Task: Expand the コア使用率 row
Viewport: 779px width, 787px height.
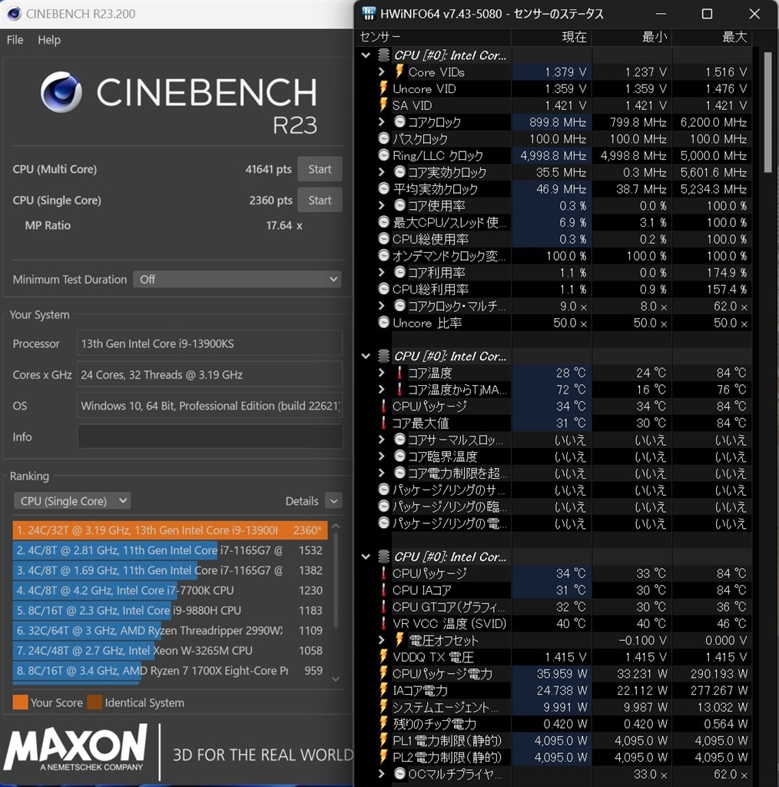Action: pos(382,205)
